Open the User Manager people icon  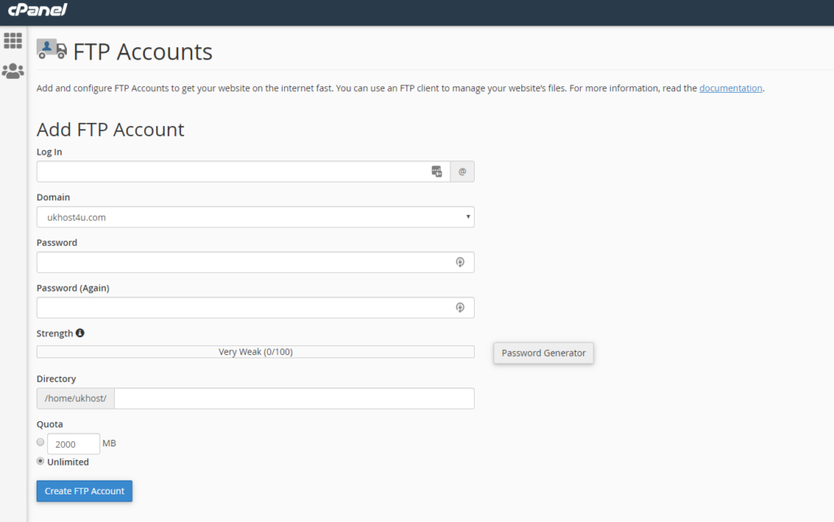point(13,71)
